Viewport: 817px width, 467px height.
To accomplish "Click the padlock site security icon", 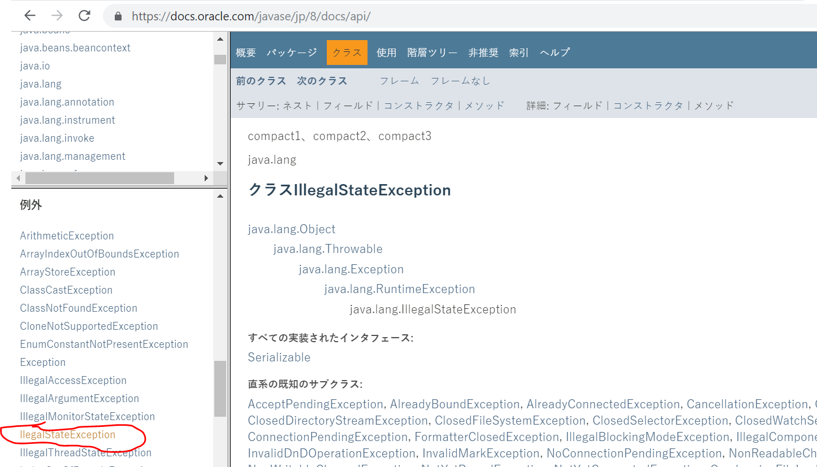I will coord(118,16).
